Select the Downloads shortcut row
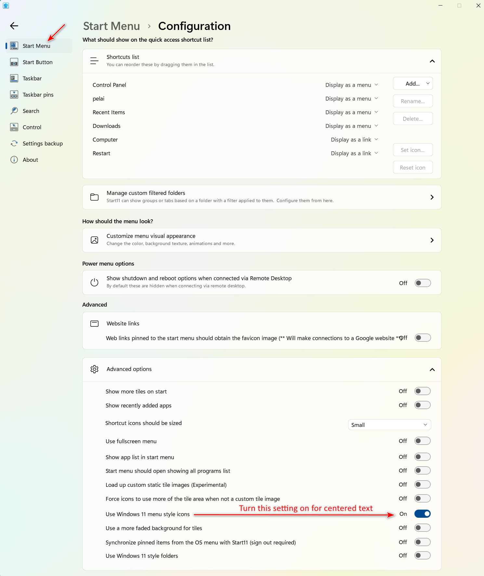Viewport: 484px width, 576px height. pos(236,126)
